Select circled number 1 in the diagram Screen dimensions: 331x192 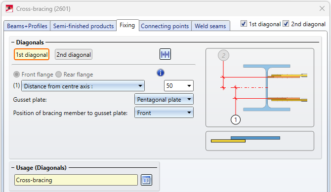(236, 119)
